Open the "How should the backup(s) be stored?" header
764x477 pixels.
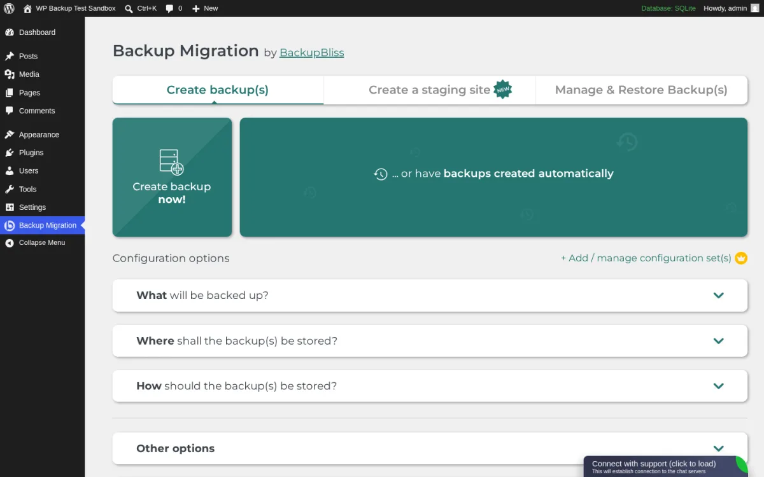pyautogui.click(x=430, y=386)
